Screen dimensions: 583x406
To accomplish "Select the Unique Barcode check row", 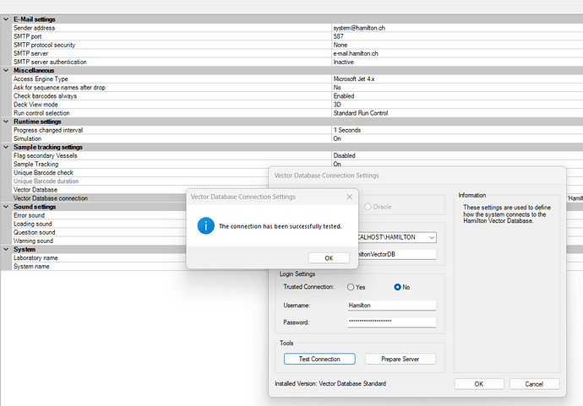I will tap(140, 173).
